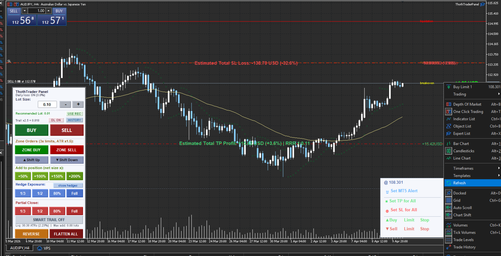This screenshot has height=256, width=501.
Task: Click 80% Partial Close button
Action: click(x=57, y=211)
